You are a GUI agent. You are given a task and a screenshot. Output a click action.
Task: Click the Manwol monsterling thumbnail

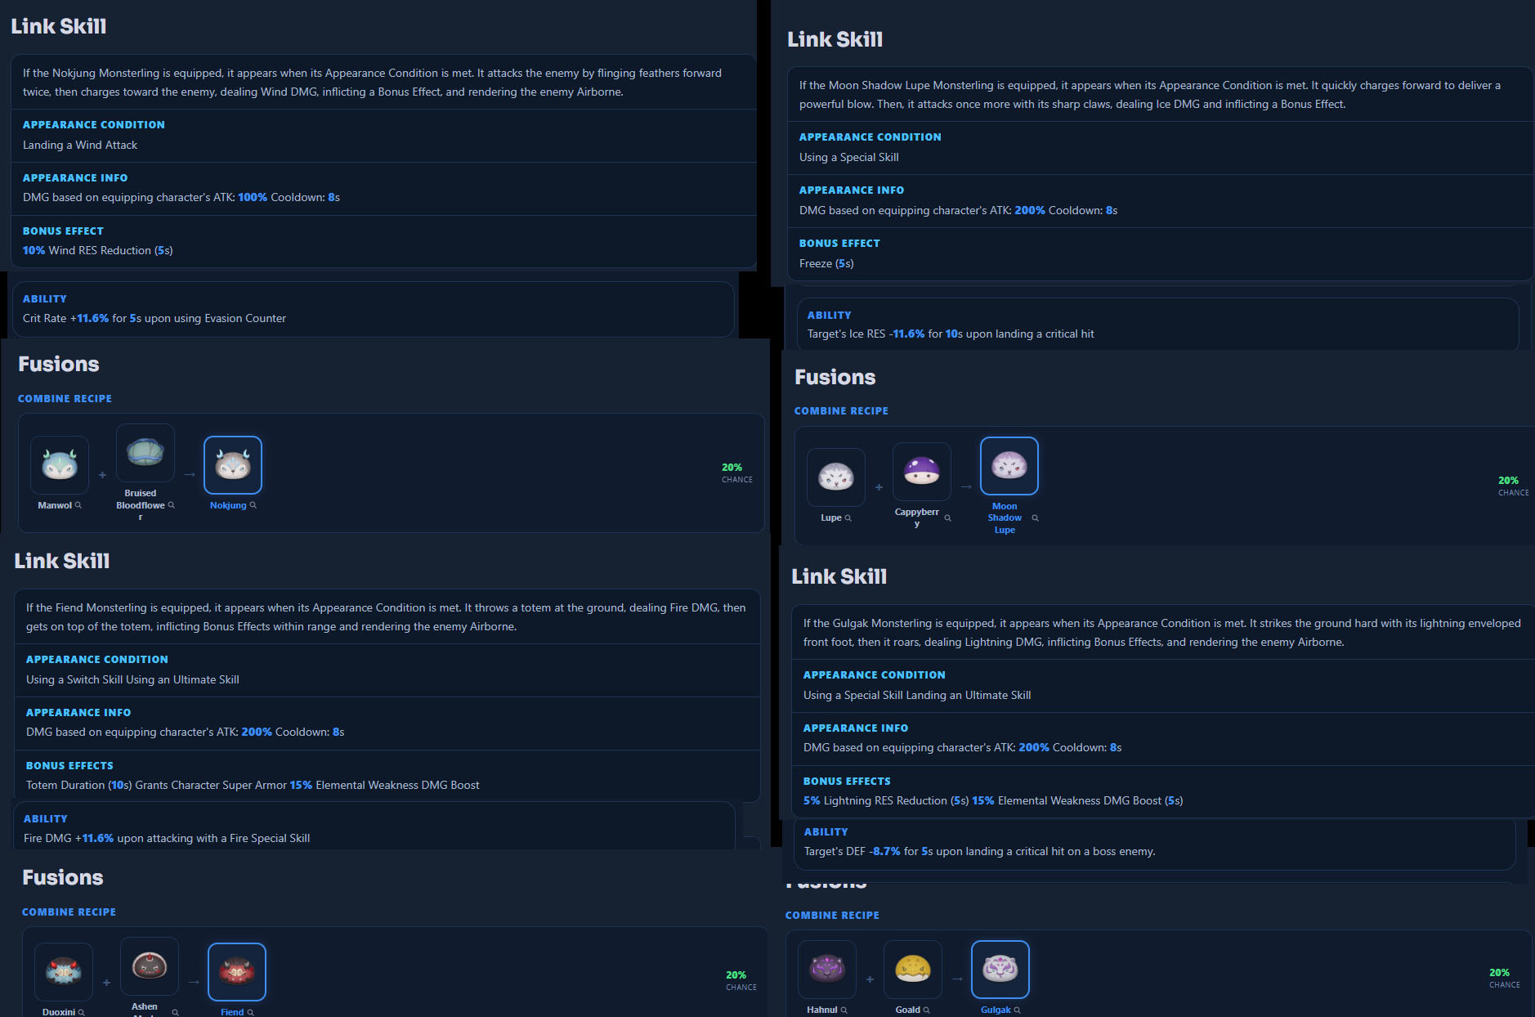point(60,464)
